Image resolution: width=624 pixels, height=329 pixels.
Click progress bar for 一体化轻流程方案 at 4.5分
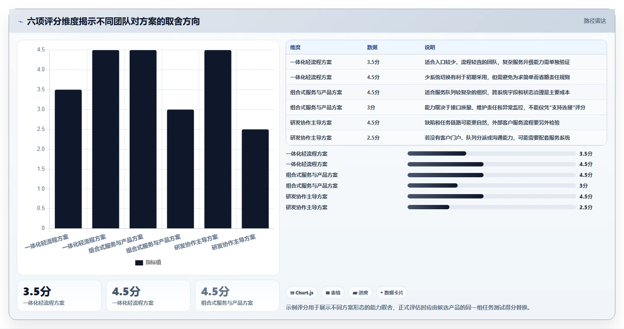(x=492, y=164)
